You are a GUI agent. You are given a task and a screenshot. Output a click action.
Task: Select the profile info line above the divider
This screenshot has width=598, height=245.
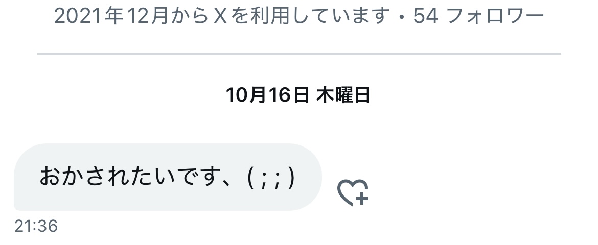pos(299,16)
